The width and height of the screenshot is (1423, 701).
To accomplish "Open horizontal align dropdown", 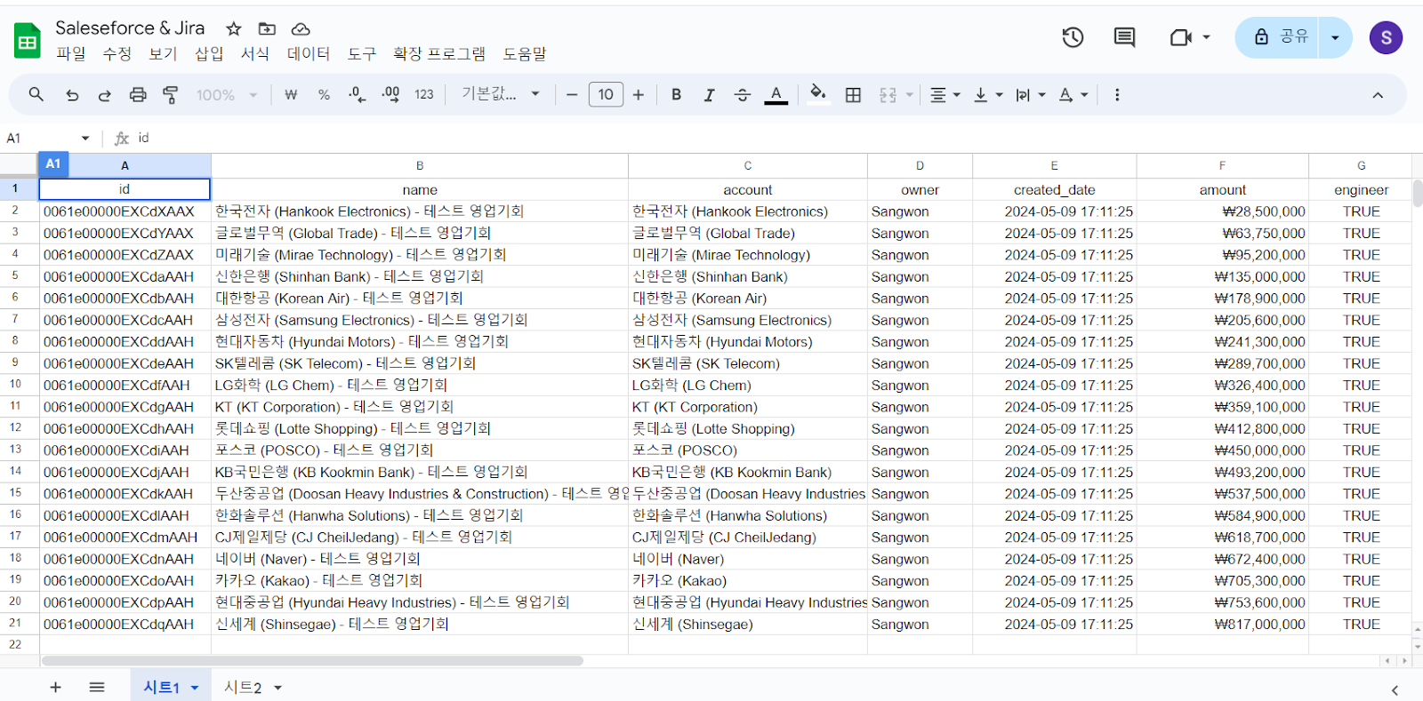I will (945, 95).
